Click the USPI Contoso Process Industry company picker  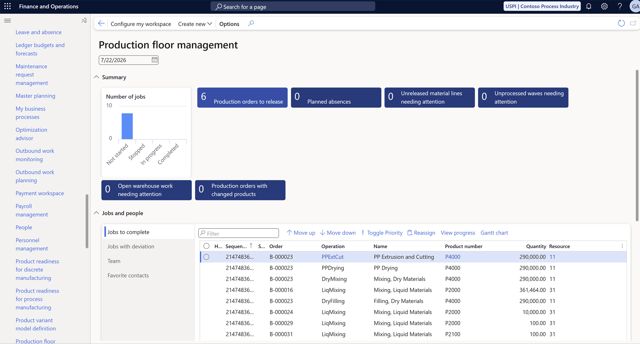click(542, 6)
